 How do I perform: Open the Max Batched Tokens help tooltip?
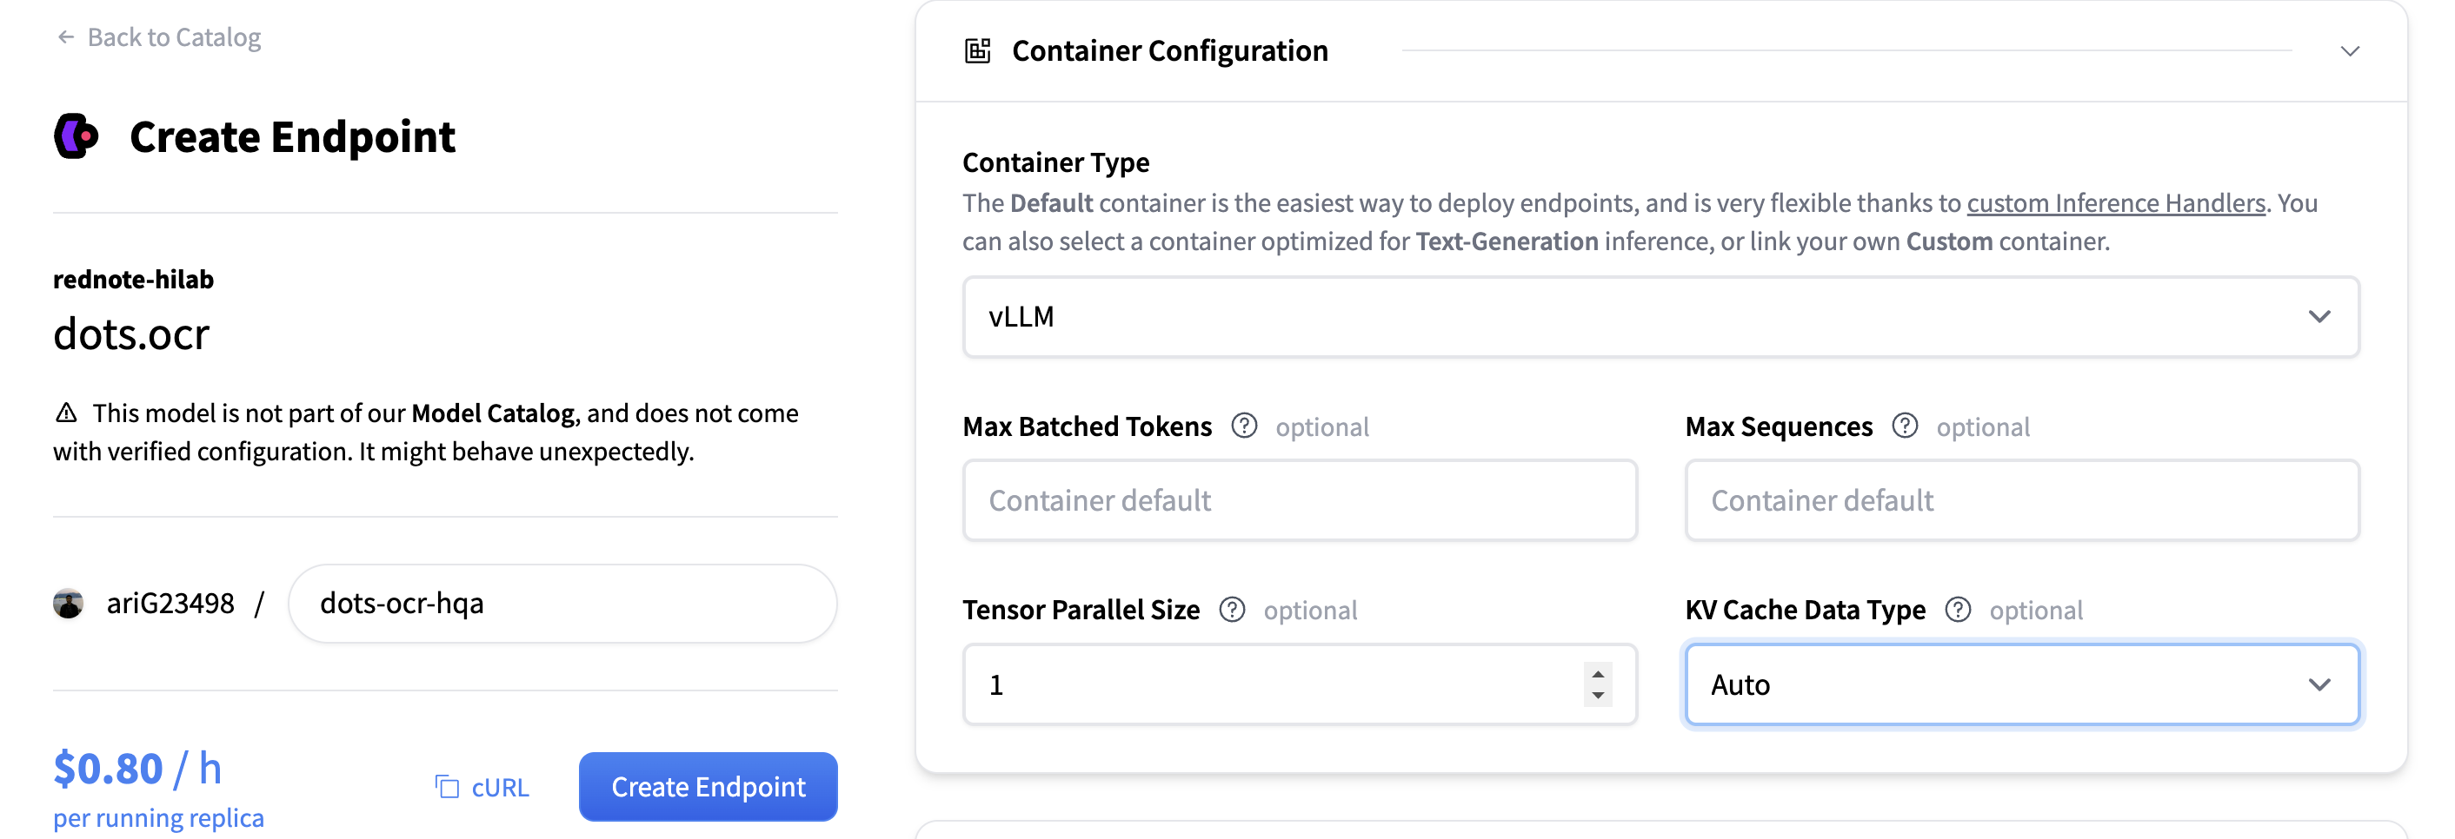1244,426
